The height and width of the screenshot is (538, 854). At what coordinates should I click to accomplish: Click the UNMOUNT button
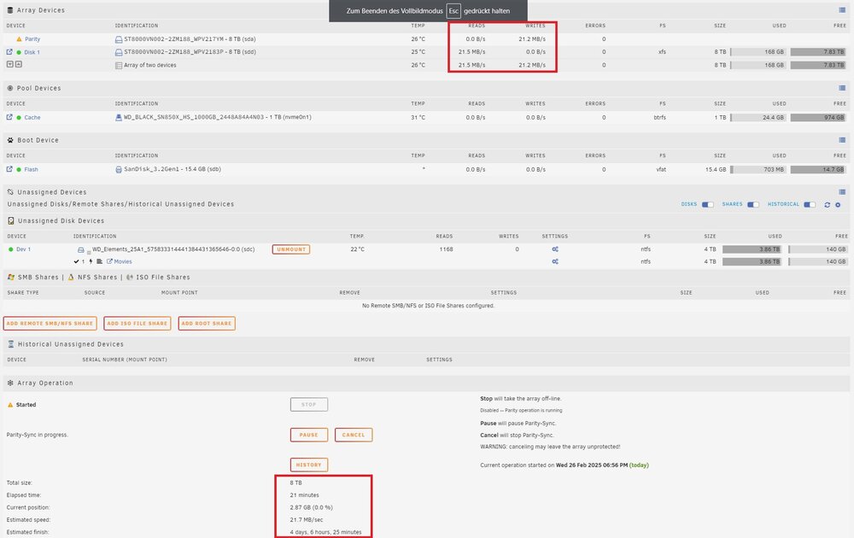click(x=291, y=249)
